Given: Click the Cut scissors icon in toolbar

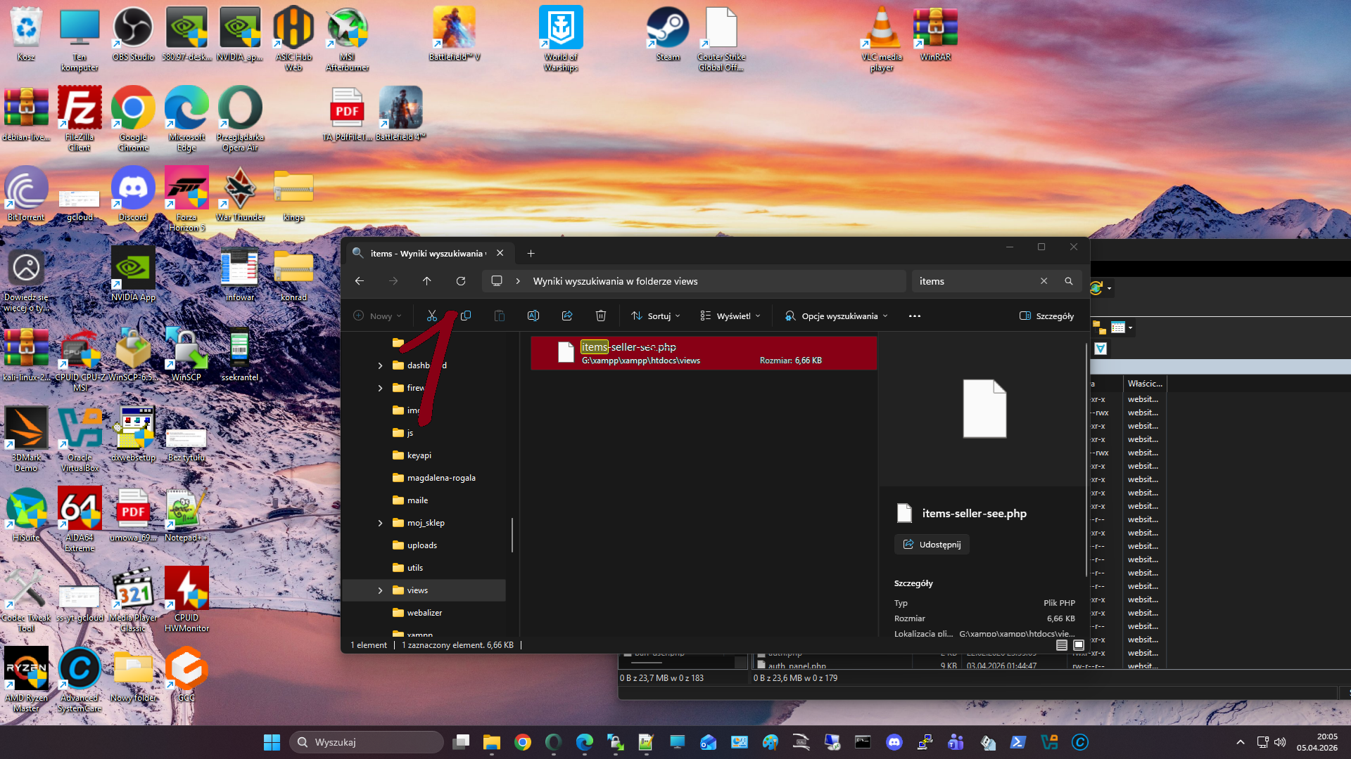Looking at the screenshot, I should (x=431, y=316).
